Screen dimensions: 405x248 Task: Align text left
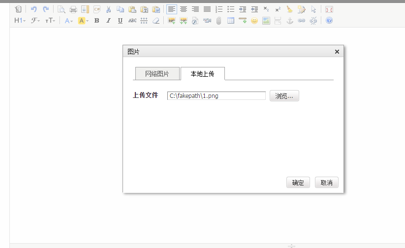[172, 9]
